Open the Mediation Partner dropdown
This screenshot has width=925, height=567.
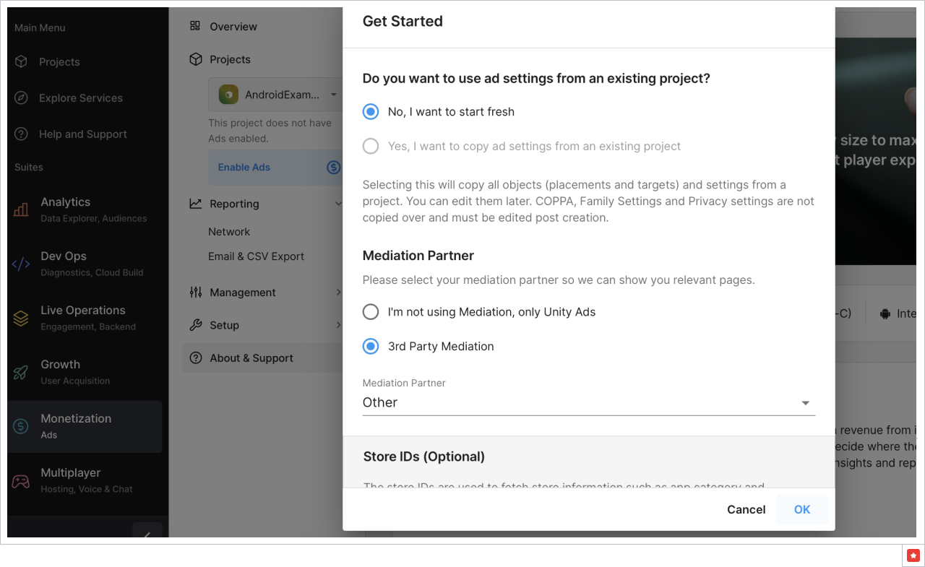(588, 403)
